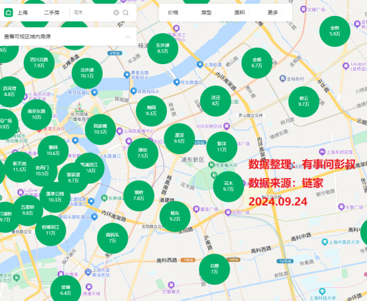Open the 二手房 listing type dropdown
This screenshot has height=301, width=367.
pyautogui.click(x=54, y=13)
